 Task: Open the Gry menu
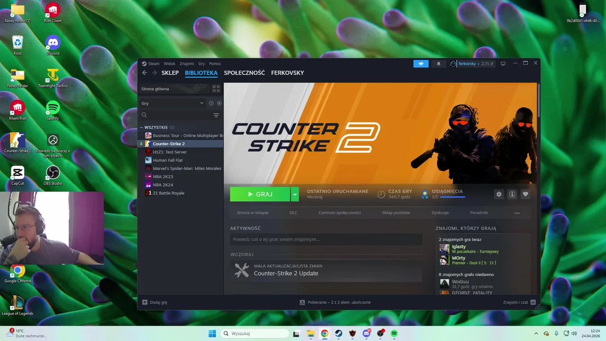pos(202,63)
